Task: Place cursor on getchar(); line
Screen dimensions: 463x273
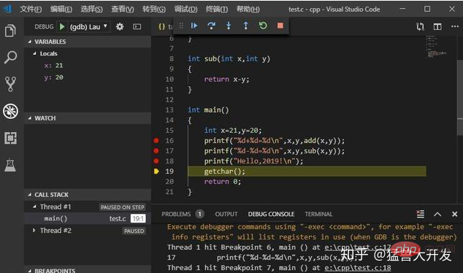Action: pyautogui.click(x=224, y=172)
